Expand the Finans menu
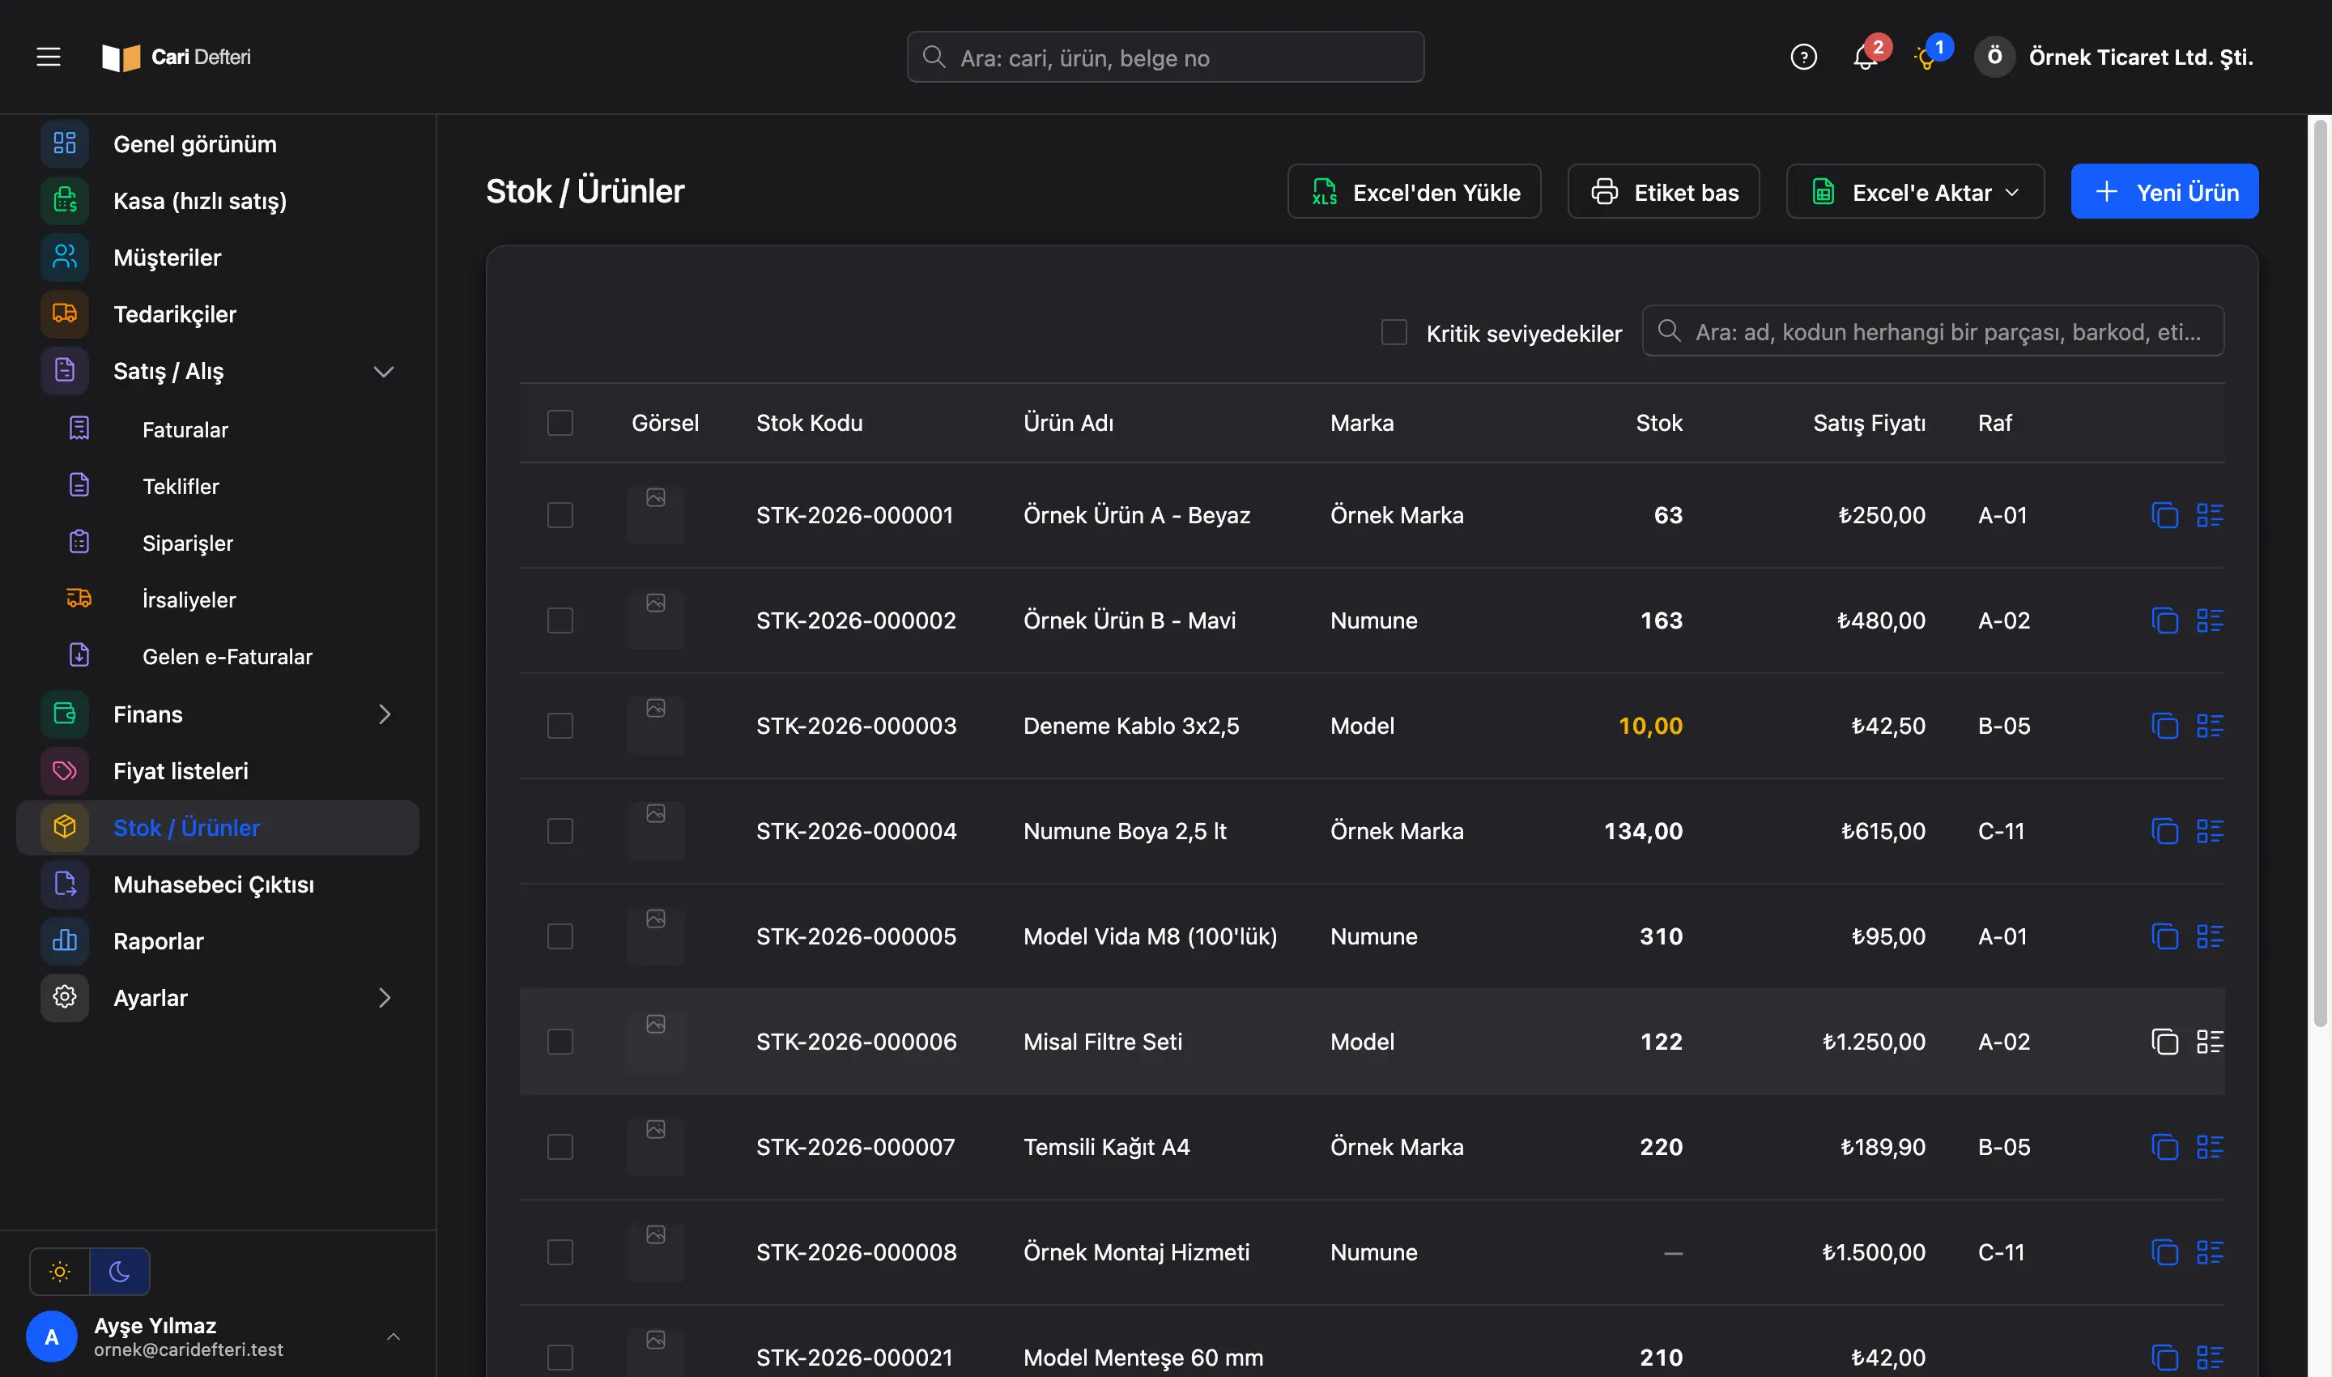The image size is (2332, 1377). pyautogui.click(x=384, y=714)
